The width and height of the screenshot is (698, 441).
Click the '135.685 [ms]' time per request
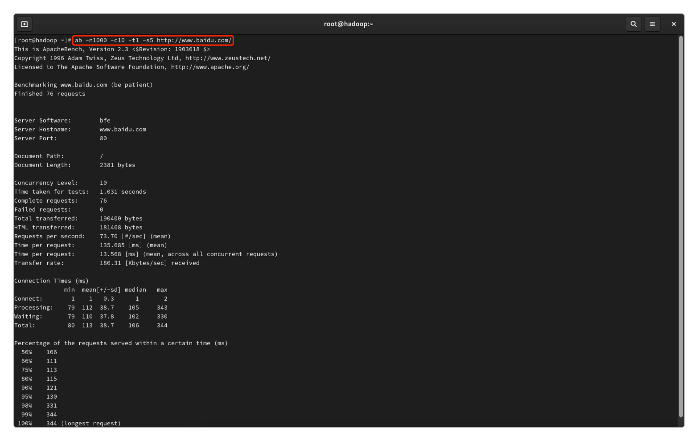121,245
